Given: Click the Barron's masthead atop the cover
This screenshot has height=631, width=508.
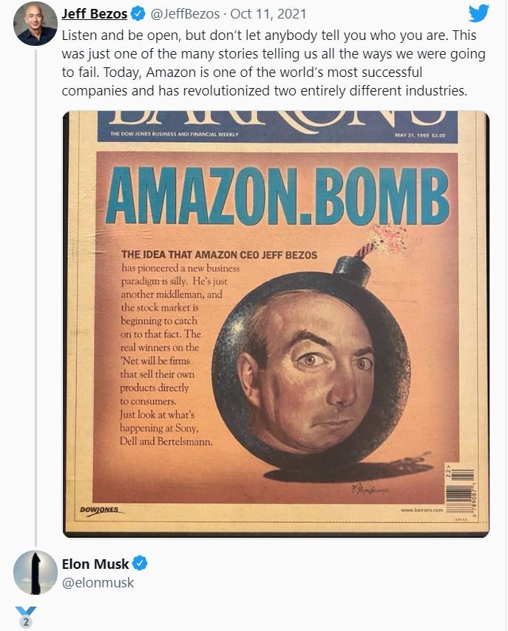Looking at the screenshot, I should [275, 121].
